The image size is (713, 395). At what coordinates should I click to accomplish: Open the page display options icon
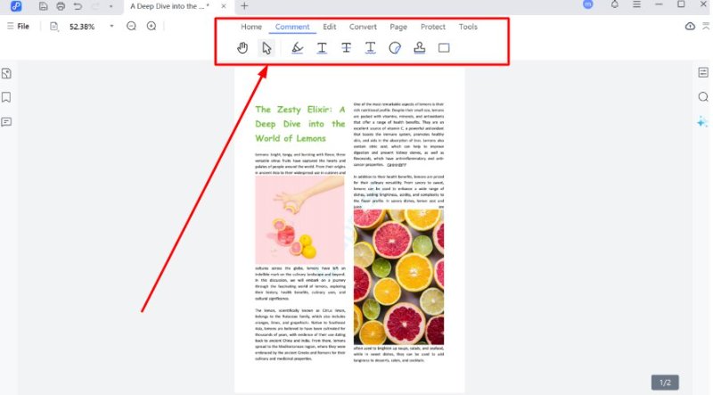tap(54, 27)
